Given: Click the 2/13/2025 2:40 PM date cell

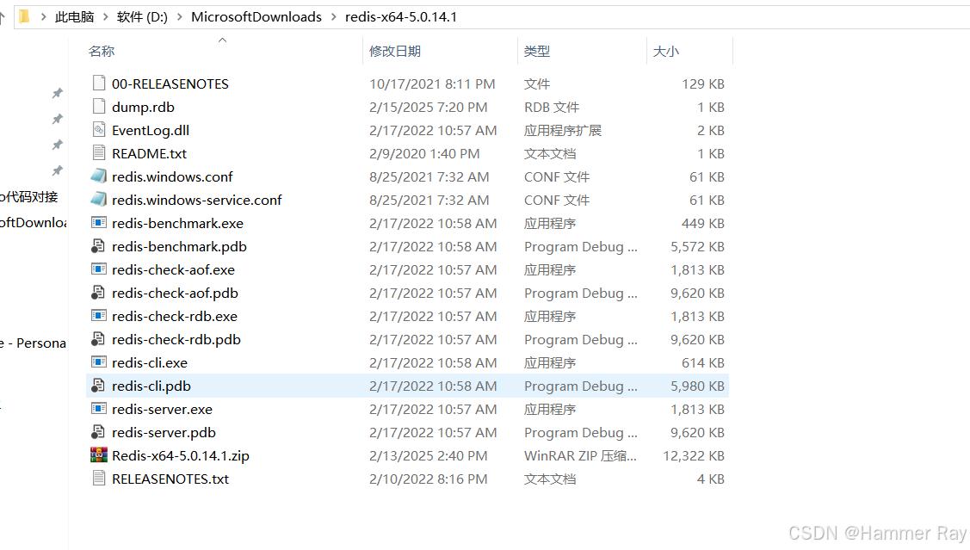Looking at the screenshot, I should click(428, 456).
